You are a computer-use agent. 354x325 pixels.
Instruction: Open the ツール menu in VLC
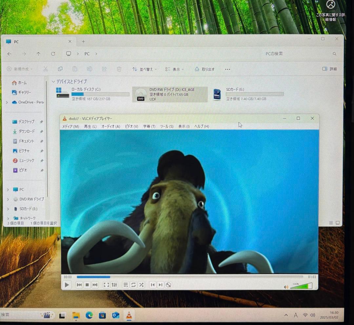167,126
